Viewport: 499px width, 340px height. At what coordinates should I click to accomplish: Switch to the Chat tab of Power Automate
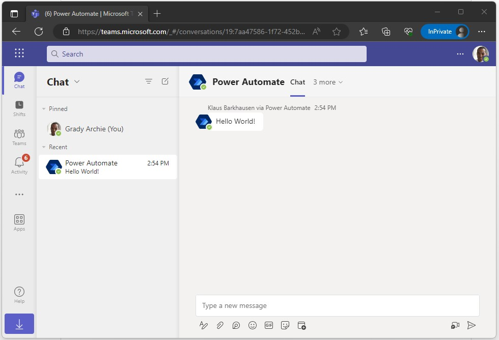(x=297, y=82)
